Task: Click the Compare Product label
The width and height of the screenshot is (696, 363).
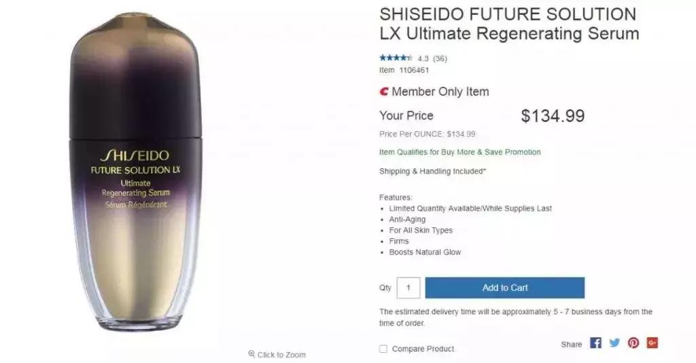Action: click(x=423, y=349)
